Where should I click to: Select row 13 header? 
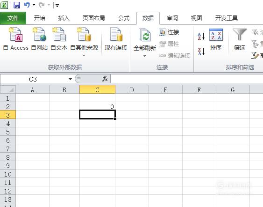pos(8,199)
